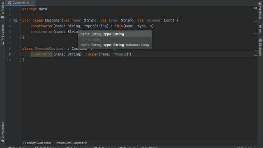This screenshot has height=148, width=263.
Task: Collapse fold end marker on line 6
Action: point(21,37)
